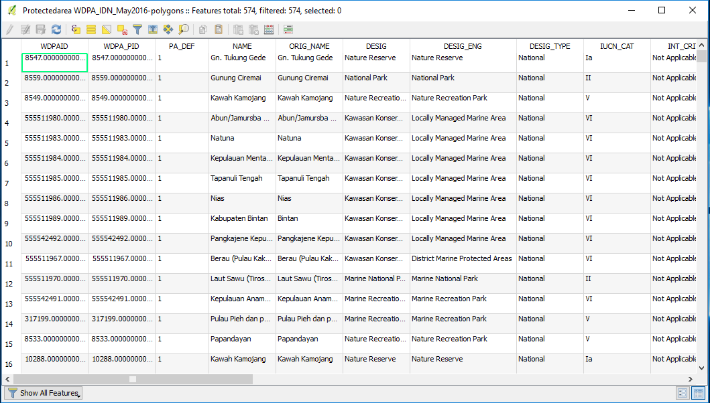Viewport: 710px width, 403px height.
Task: Copy selected rows to clipboard
Action: coord(203,30)
